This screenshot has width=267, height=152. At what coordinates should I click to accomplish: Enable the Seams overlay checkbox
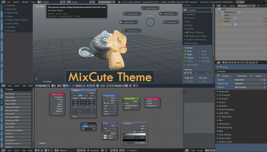pos(185,61)
